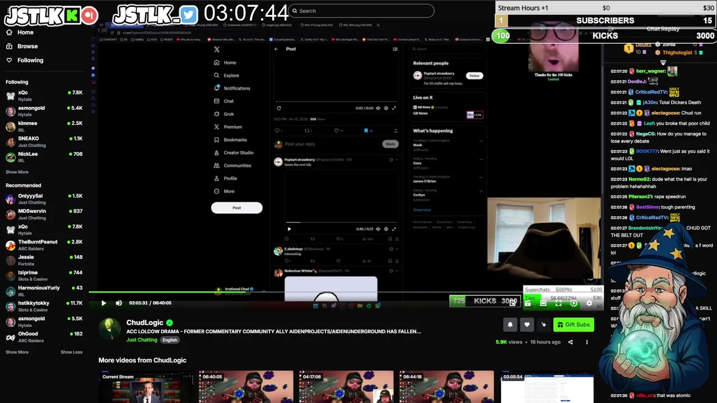Screen dimensions: 717x403
Task: Open playback speed control icon
Action: tap(574, 303)
